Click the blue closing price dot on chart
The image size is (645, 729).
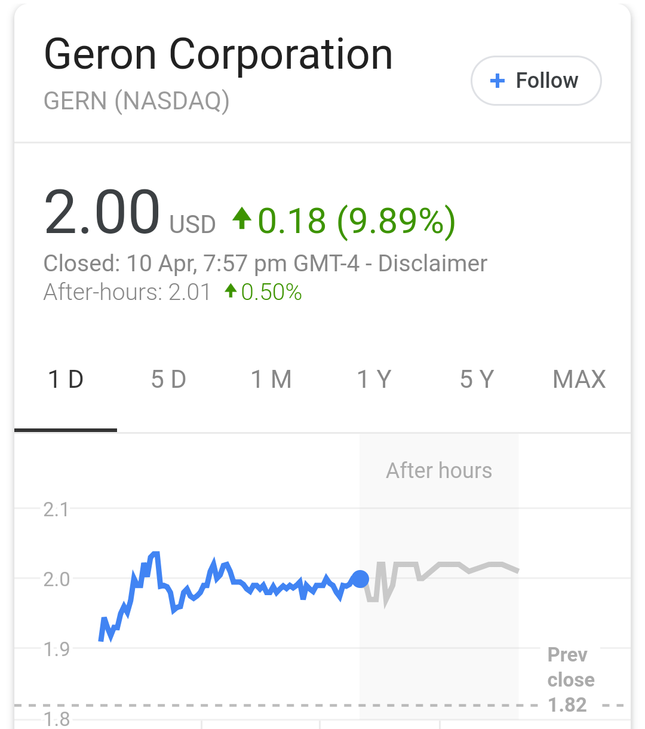pos(360,579)
